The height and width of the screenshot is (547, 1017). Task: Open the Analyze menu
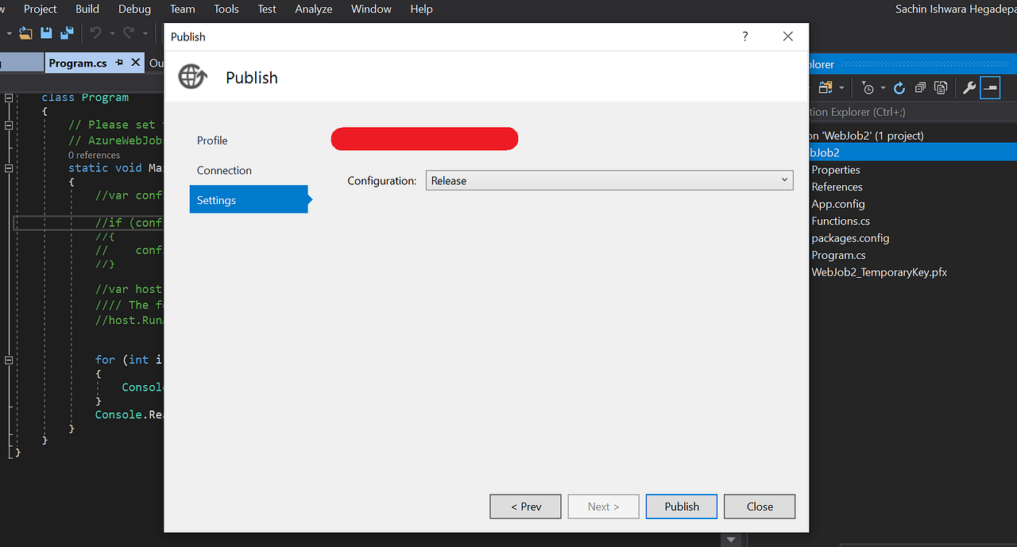314,9
